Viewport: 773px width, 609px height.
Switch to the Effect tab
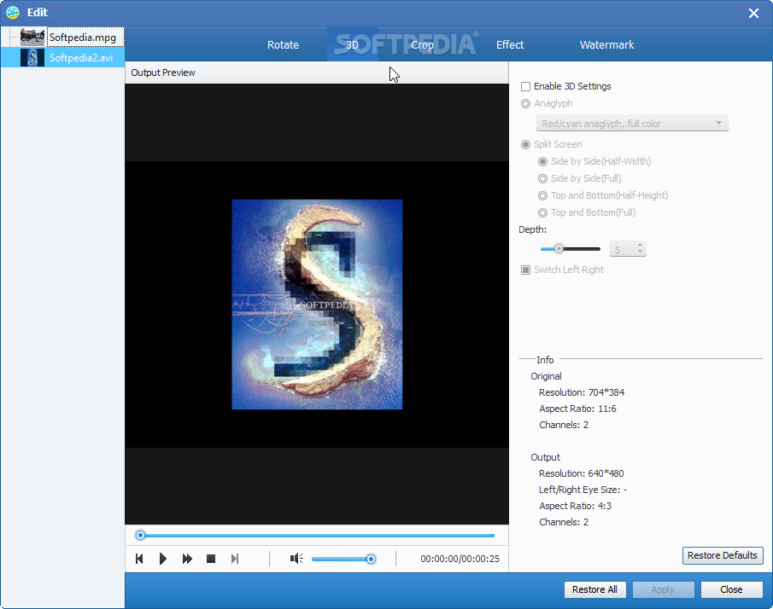510,45
